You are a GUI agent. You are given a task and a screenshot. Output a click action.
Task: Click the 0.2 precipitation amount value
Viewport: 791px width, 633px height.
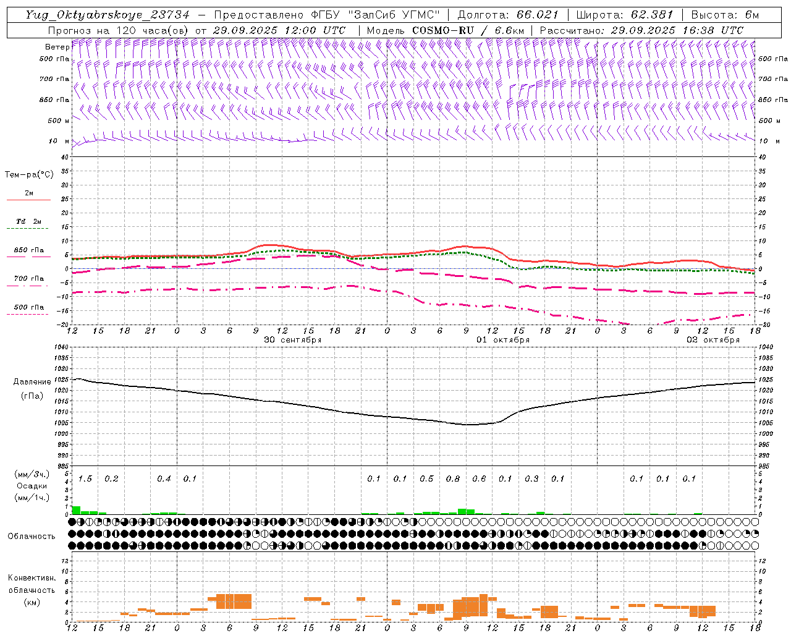pyautogui.click(x=111, y=479)
